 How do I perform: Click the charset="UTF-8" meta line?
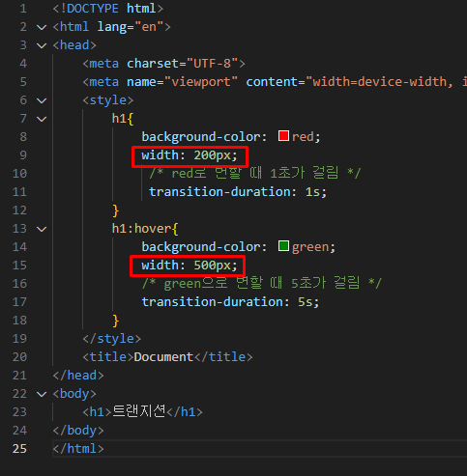tap(163, 64)
